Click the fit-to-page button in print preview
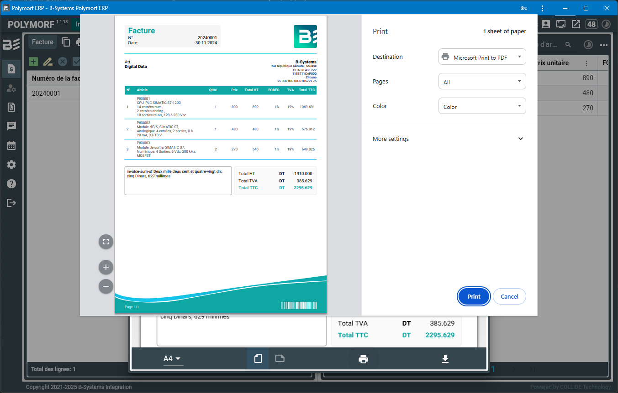 tap(106, 242)
